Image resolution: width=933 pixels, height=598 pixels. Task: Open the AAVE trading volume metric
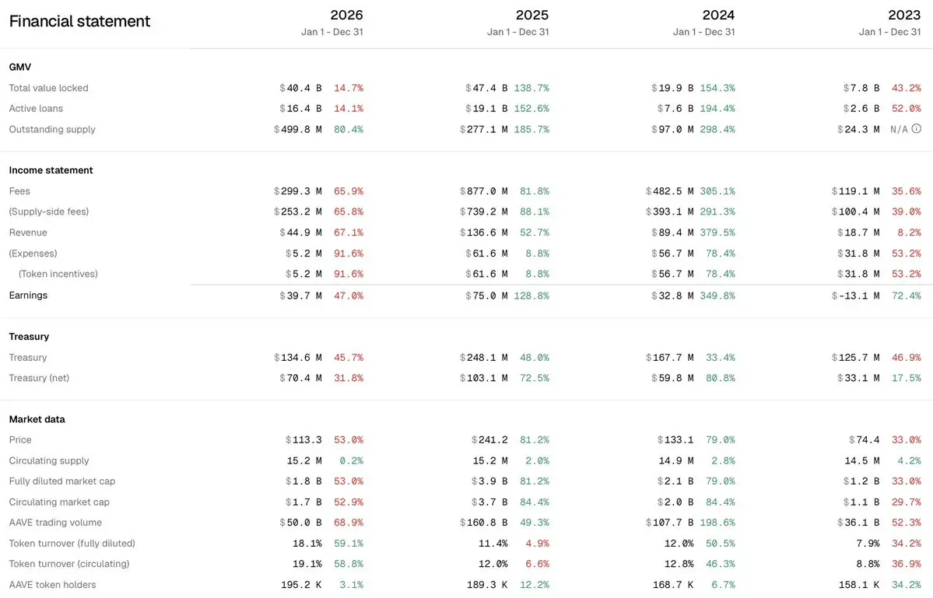[x=55, y=523]
